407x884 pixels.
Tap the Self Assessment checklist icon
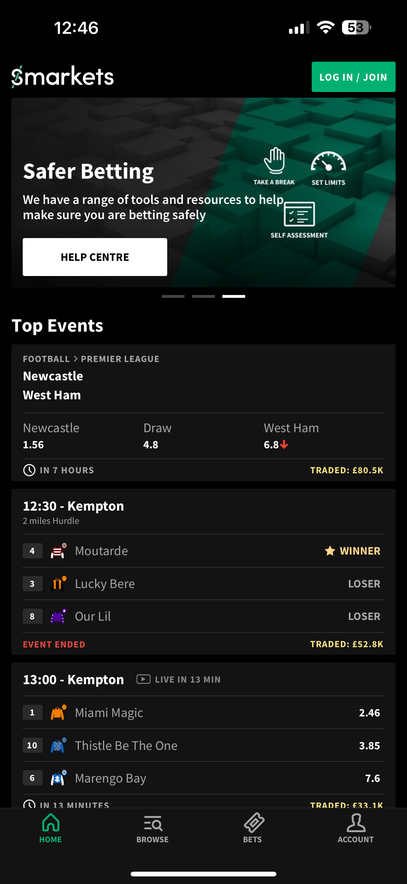pos(299,214)
